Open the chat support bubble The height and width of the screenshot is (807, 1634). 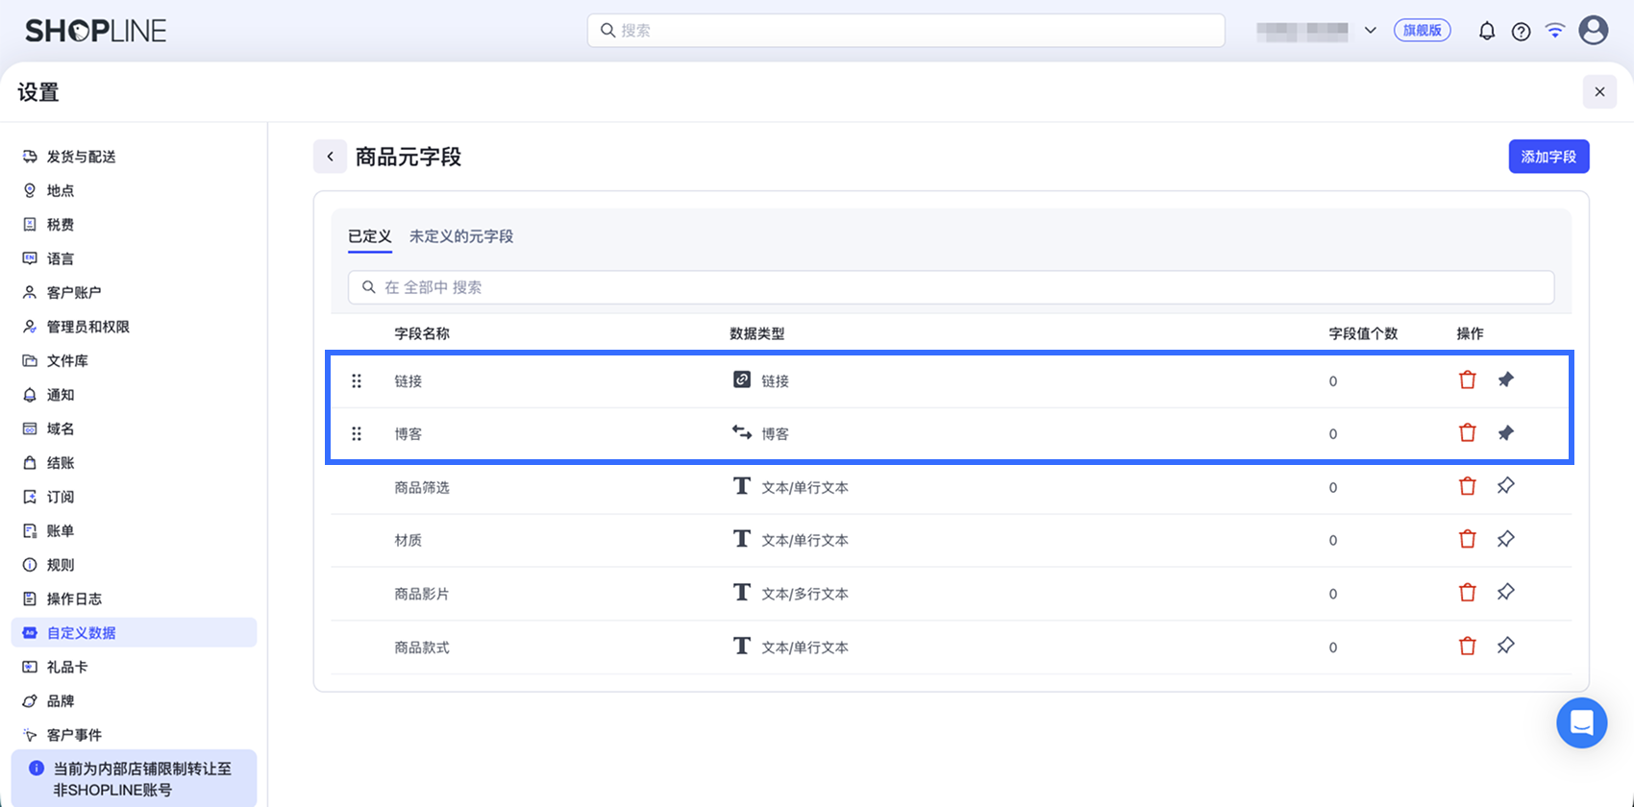pyautogui.click(x=1581, y=722)
